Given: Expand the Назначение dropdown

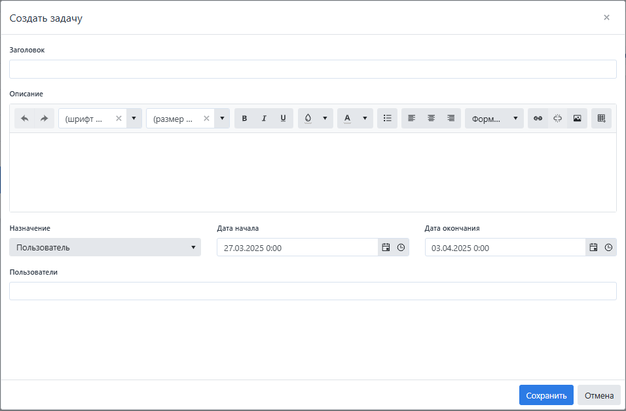Looking at the screenshot, I should click(105, 247).
